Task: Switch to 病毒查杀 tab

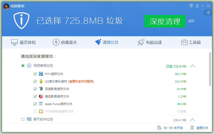Action: click(65, 42)
